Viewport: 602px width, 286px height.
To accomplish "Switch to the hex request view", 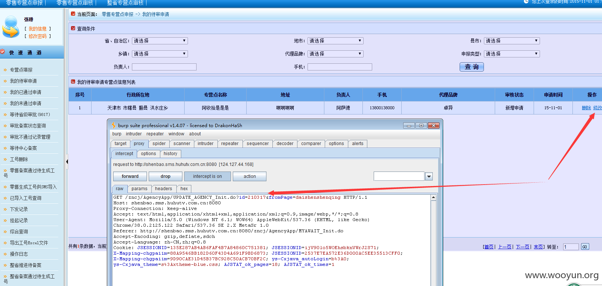I will (184, 189).
